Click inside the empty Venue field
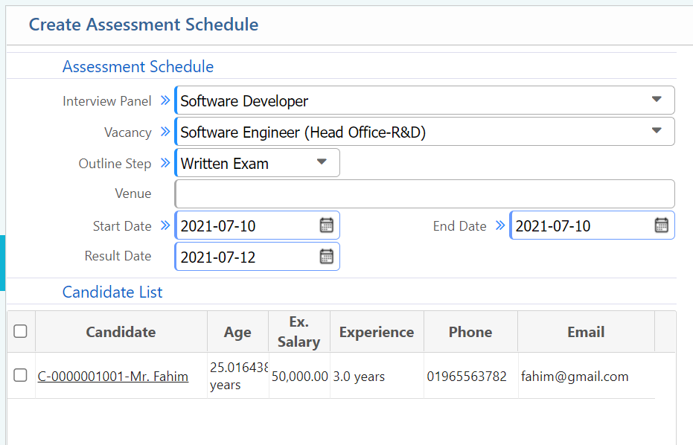This screenshot has height=445, width=693. [x=424, y=193]
